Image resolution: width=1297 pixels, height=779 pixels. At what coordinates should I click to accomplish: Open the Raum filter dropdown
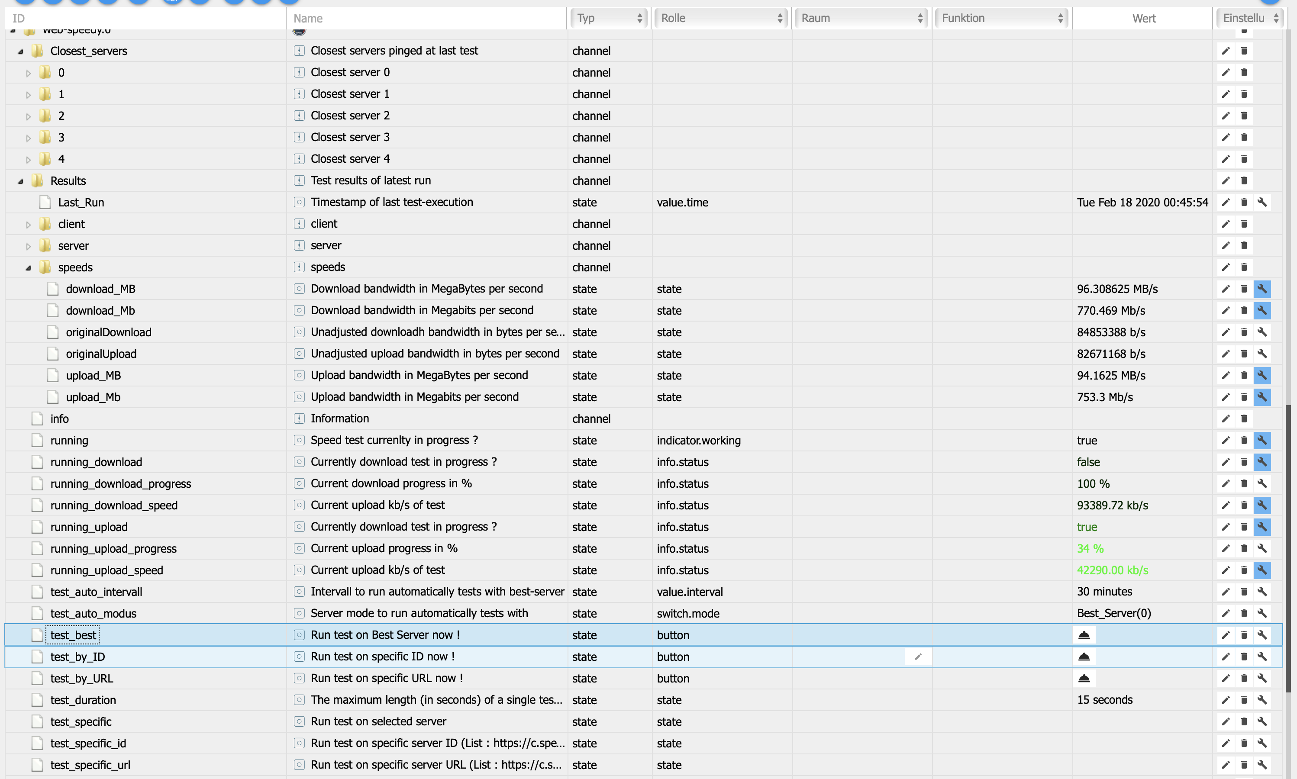861,18
